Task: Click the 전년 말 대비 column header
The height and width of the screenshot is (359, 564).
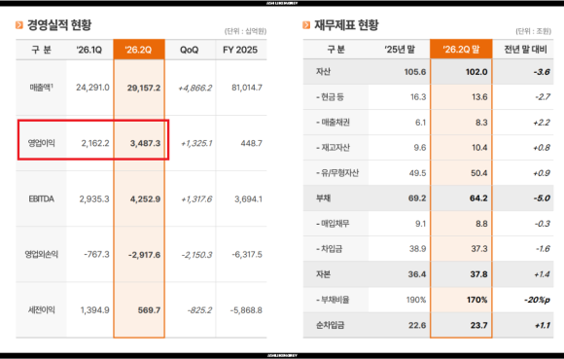Action: click(x=525, y=50)
